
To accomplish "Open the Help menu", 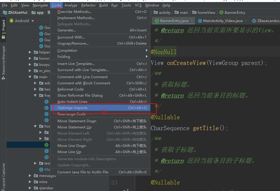I will coord(166,5).
